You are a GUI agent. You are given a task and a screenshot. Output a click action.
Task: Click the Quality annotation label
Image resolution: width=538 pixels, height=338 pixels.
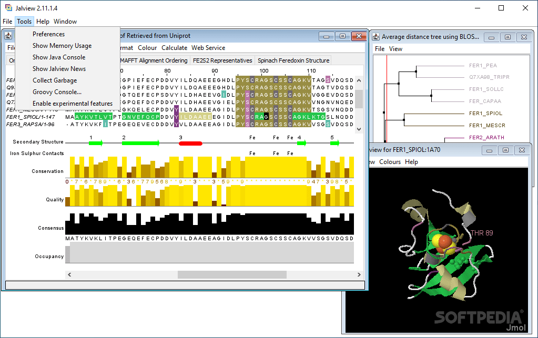[55, 200]
